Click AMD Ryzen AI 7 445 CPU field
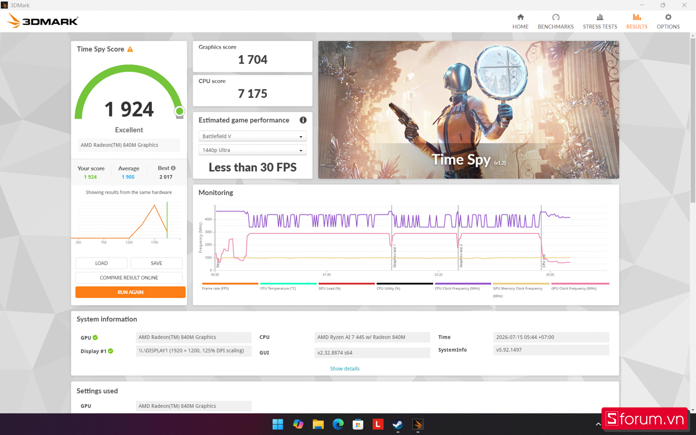Screen dimensions: 696x435 pos(372,337)
